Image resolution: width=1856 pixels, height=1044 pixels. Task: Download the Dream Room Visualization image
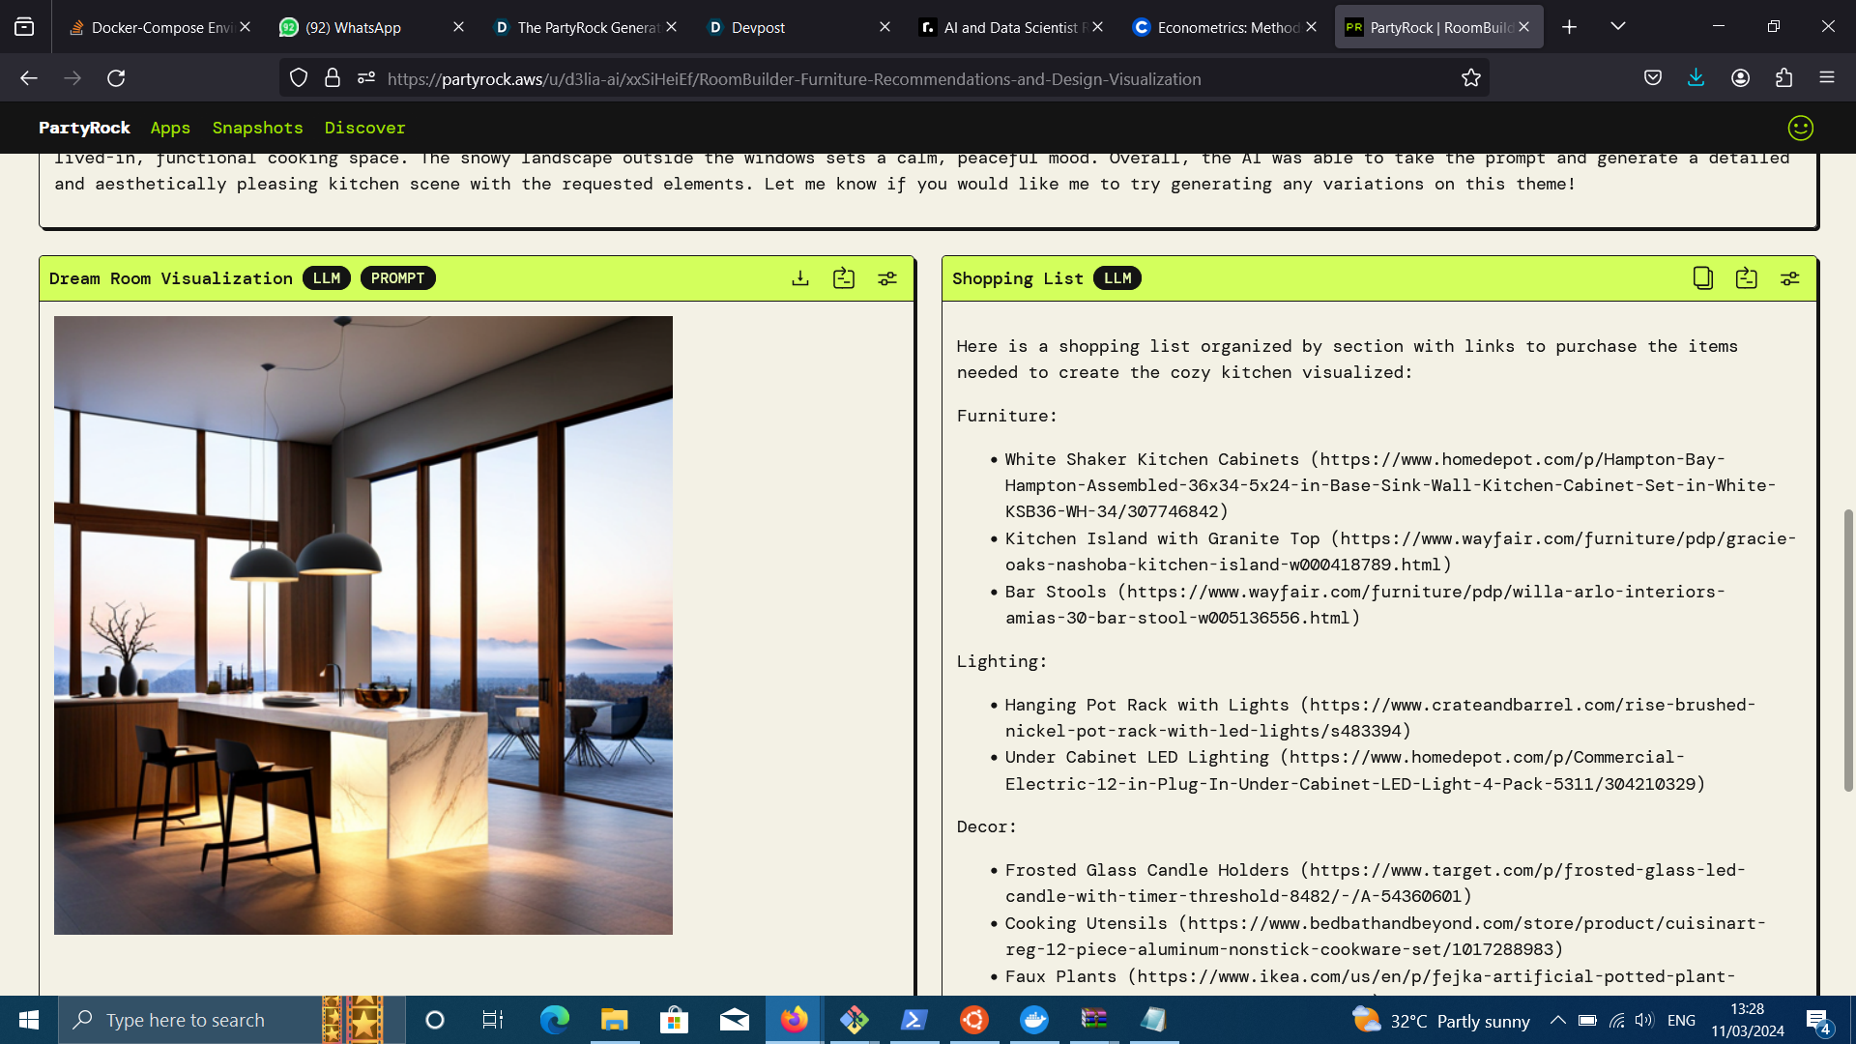point(800,278)
